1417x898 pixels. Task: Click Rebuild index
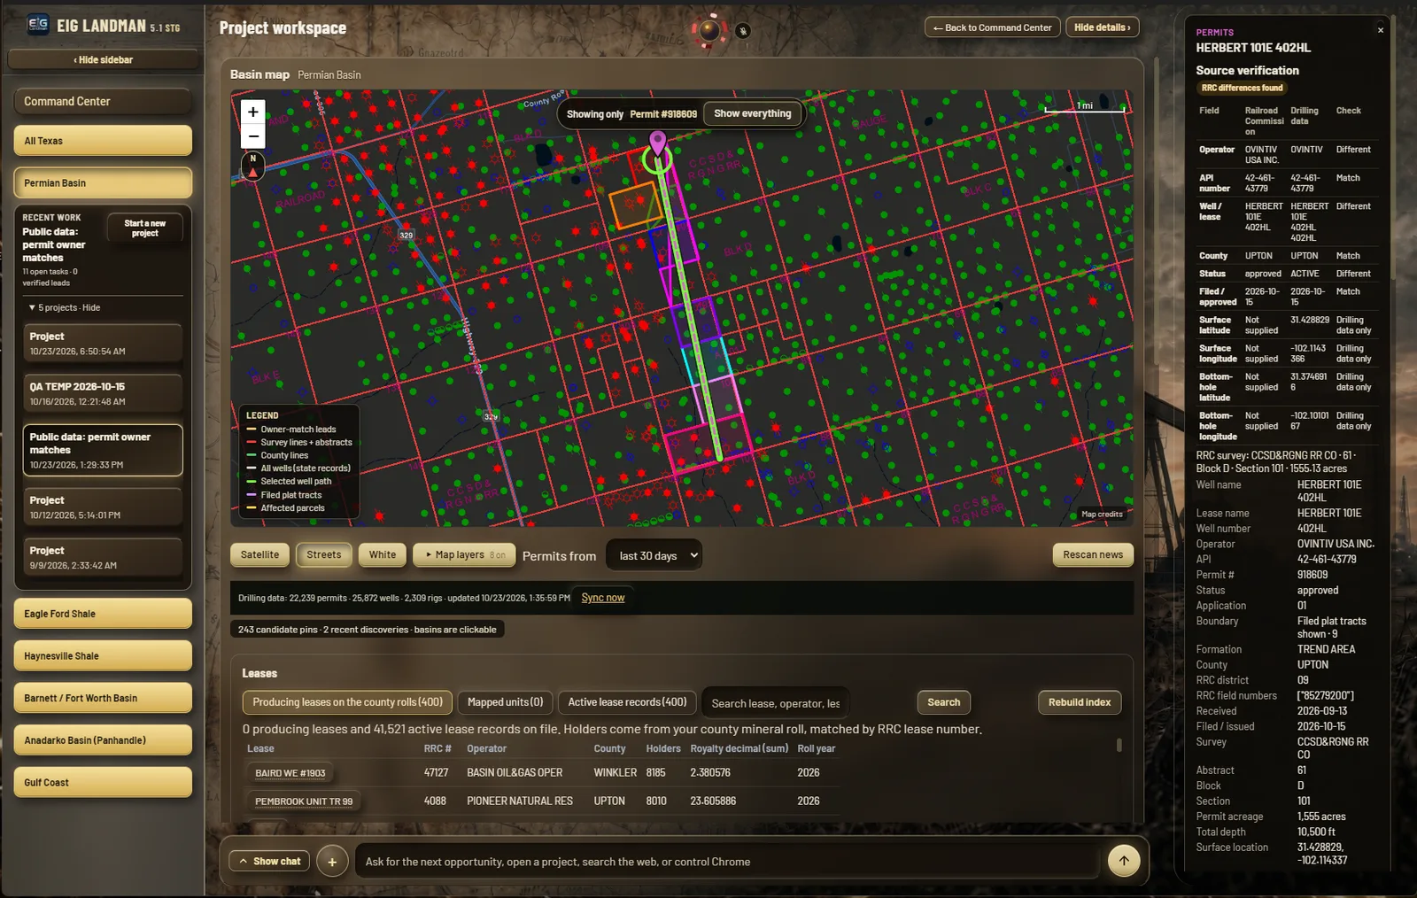1080,702
